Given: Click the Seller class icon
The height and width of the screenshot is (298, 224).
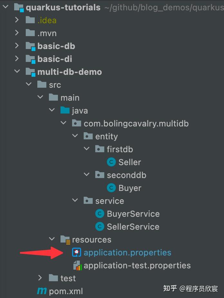Looking at the screenshot, I should (111, 162).
